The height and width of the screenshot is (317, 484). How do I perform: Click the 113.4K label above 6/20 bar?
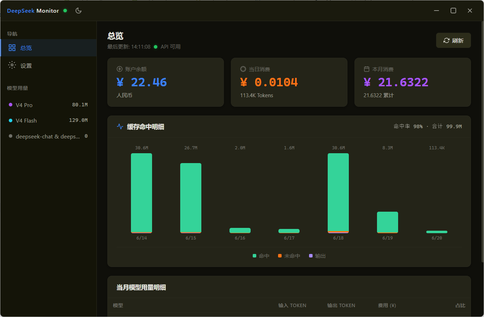[437, 148]
